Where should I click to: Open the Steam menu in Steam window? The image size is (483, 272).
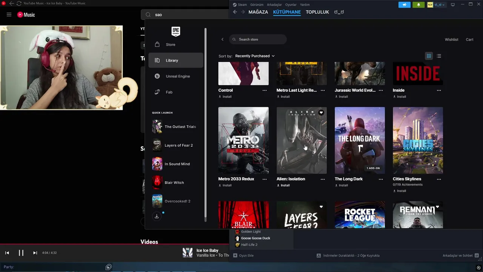(x=240, y=5)
